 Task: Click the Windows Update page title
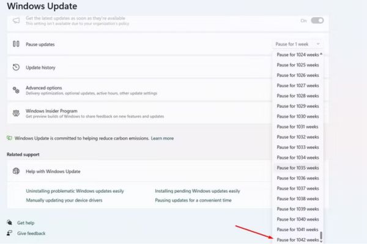coord(42,6)
